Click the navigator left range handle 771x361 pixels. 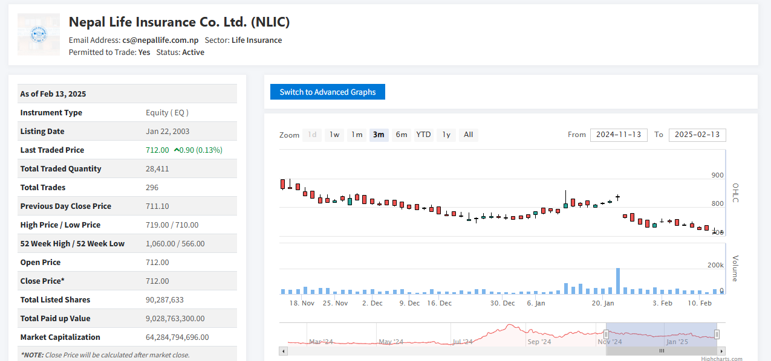point(606,334)
